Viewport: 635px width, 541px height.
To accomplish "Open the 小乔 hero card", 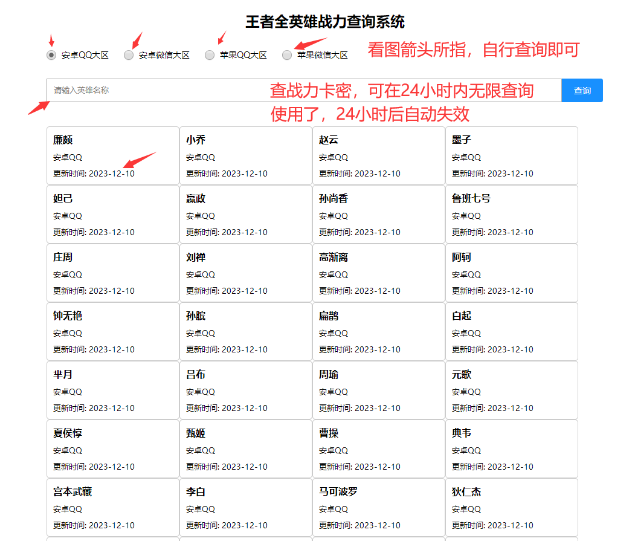I will (x=246, y=155).
